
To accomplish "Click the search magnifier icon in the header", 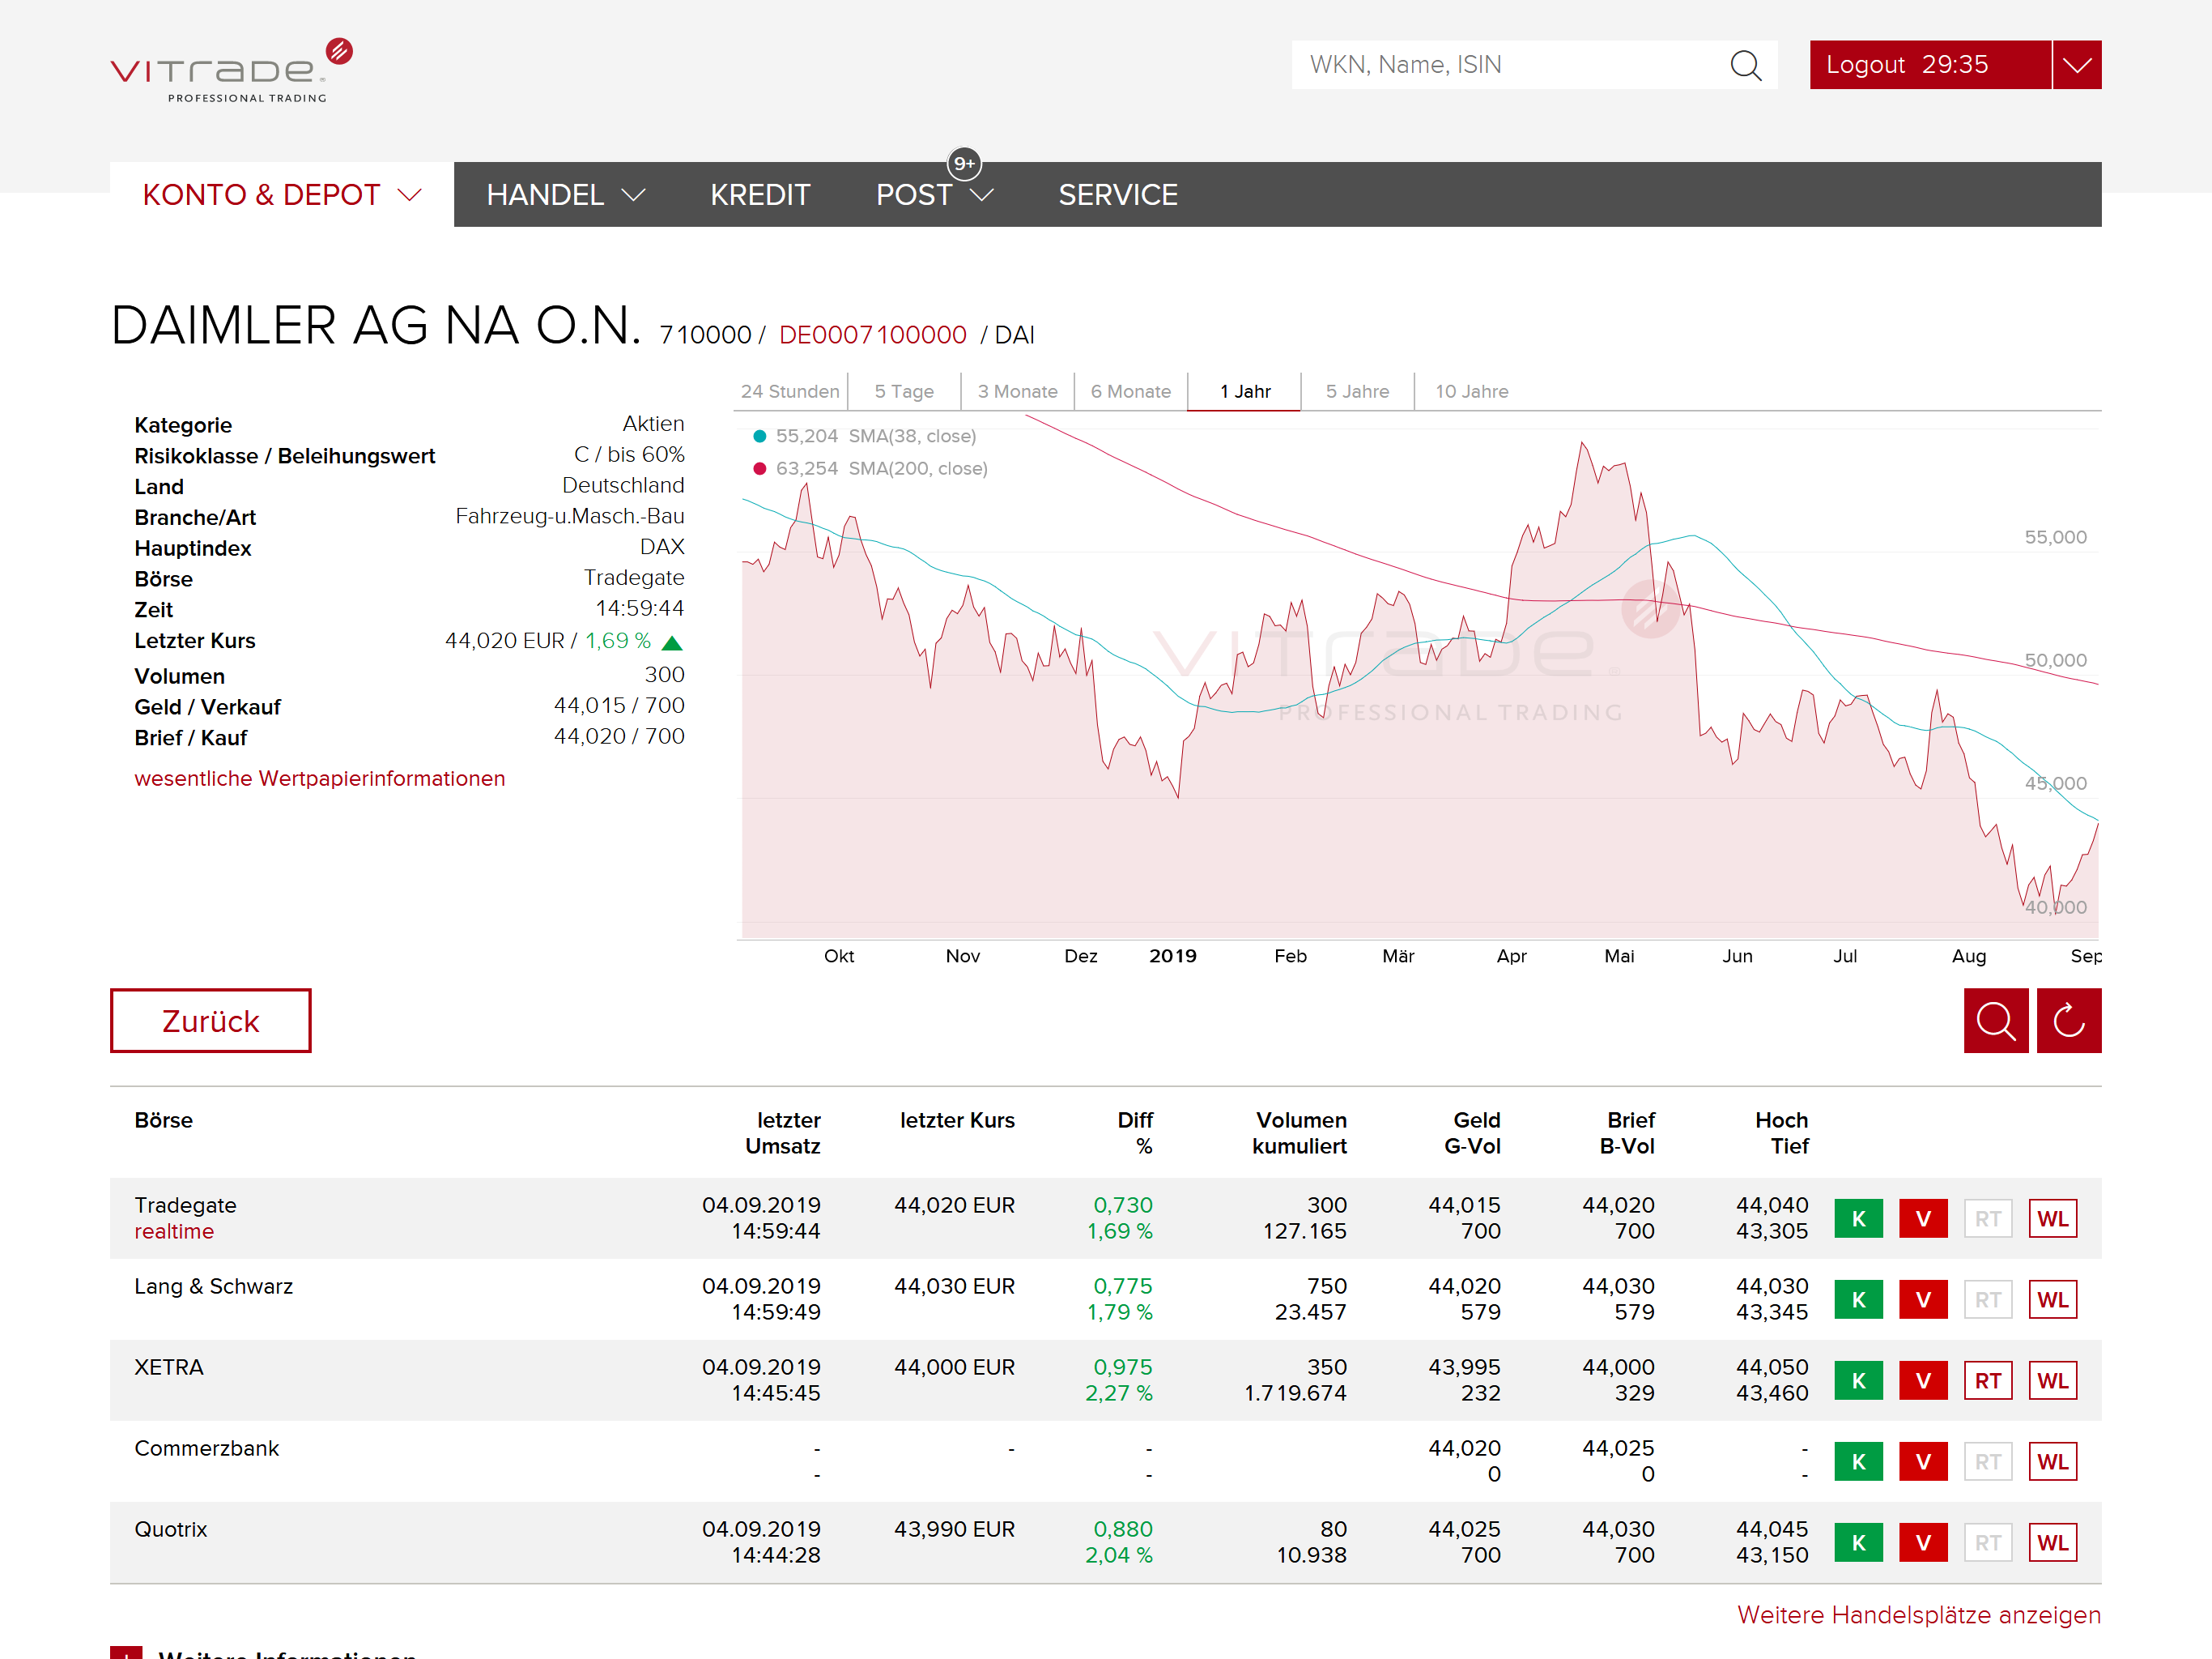I will pos(1745,65).
